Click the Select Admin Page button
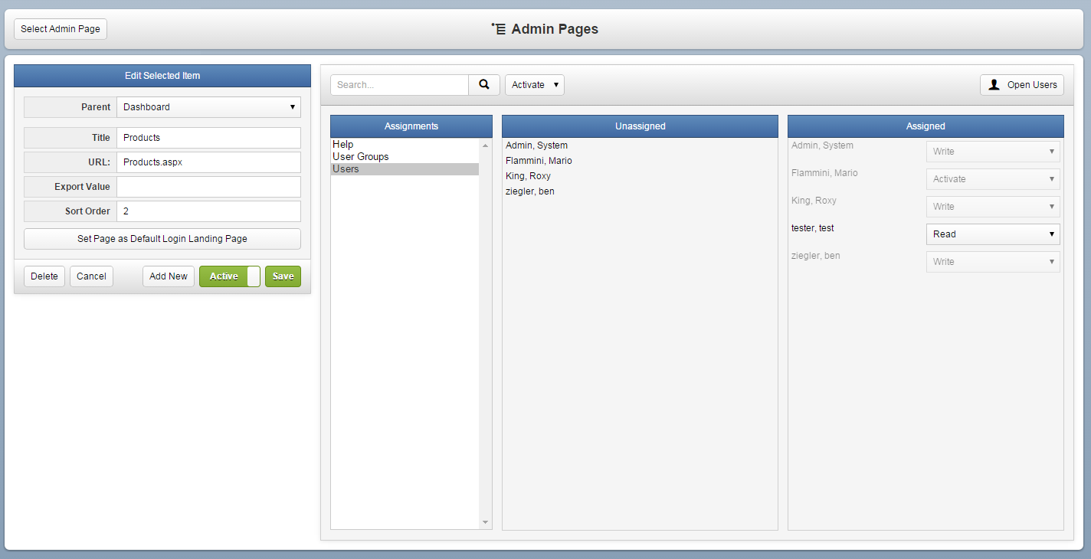The width and height of the screenshot is (1091, 559). point(61,29)
